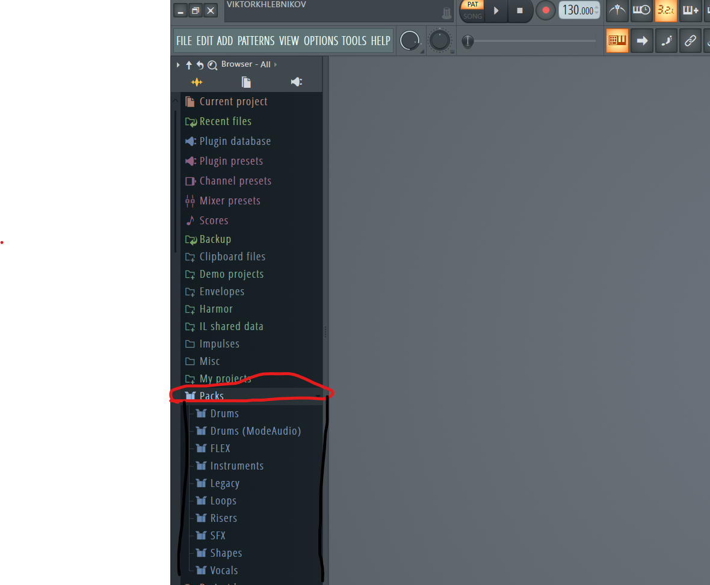Switch to SONG mode
The height and width of the screenshot is (585, 710).
[x=473, y=16]
